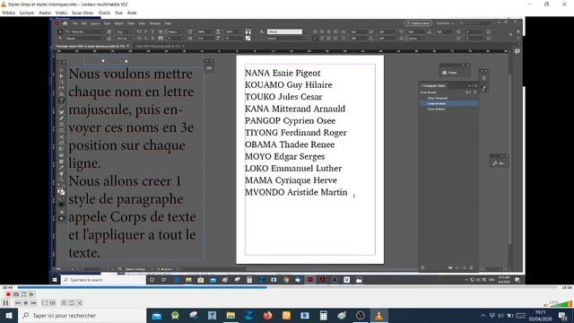The image size is (574, 323).
Task: Click the Type here to search box in video
Action: (x=103, y=280)
